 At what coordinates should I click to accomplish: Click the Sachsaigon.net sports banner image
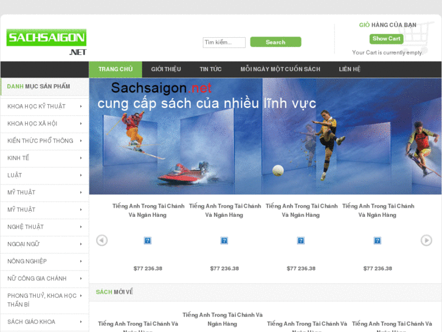click(x=265, y=136)
